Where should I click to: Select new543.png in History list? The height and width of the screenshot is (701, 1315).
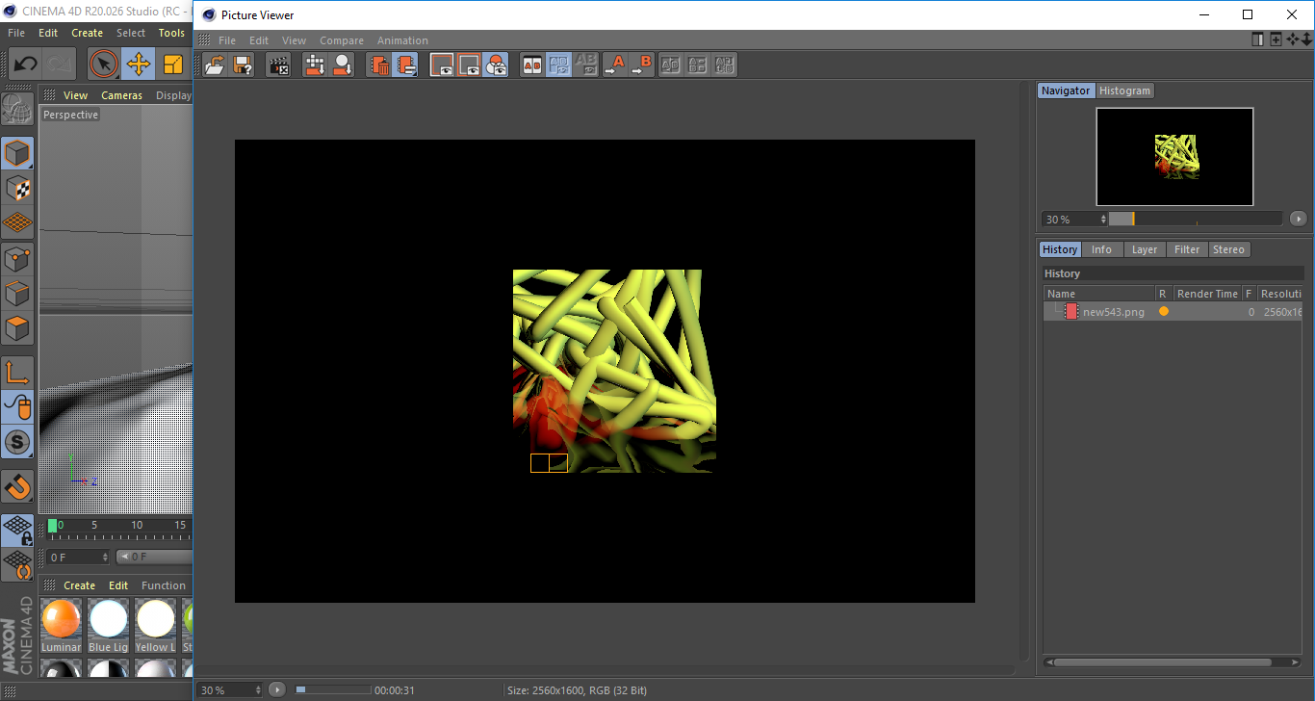point(1173,312)
